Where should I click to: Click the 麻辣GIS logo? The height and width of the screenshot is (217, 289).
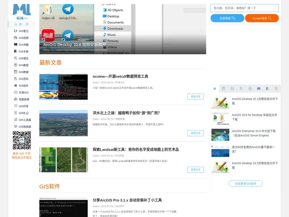pos(22,12)
